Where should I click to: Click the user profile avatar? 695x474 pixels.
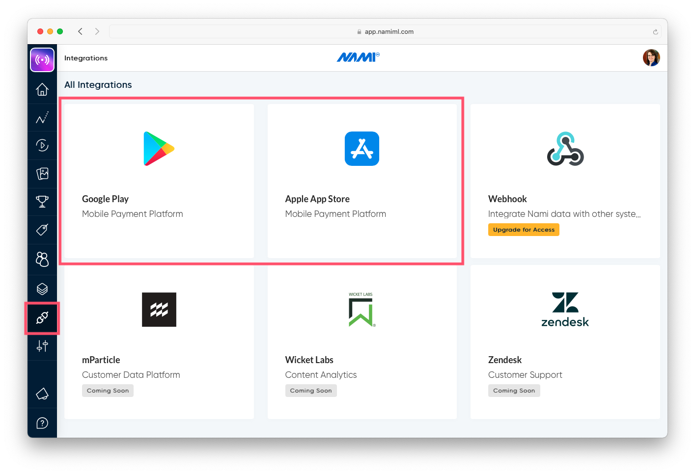651,58
